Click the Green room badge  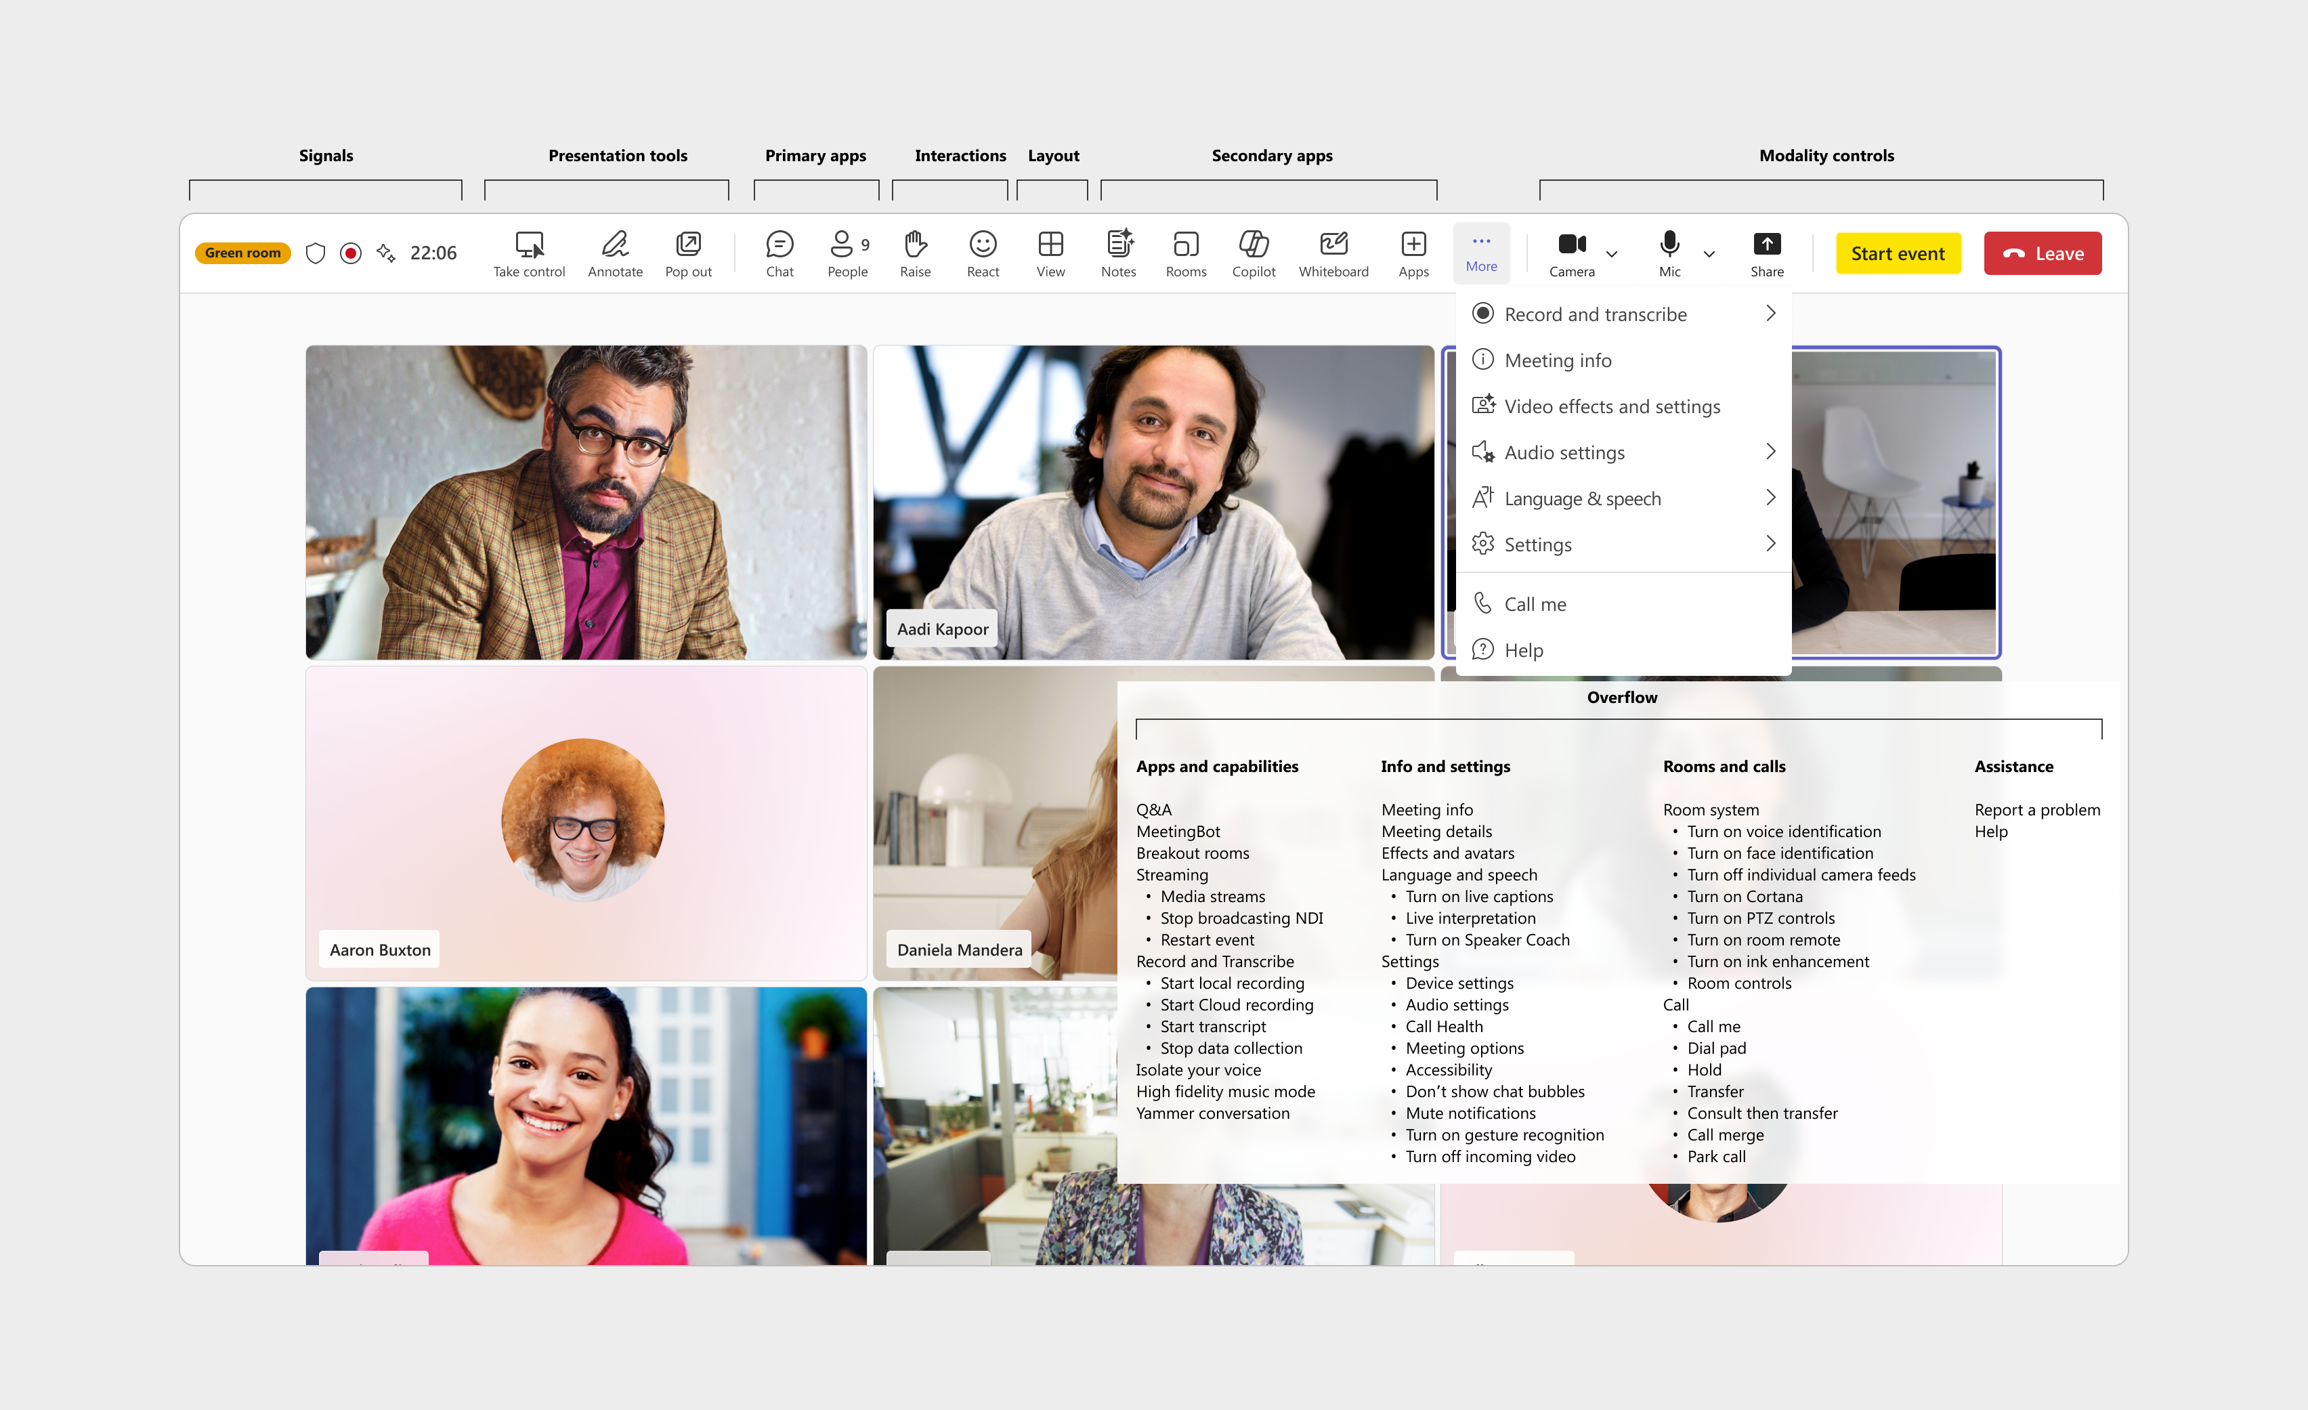pos(242,253)
